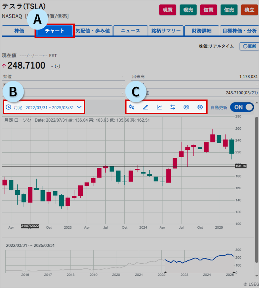Click the 月足 ローソク chart legend
Screen dimensions: 259x288
(18, 120)
